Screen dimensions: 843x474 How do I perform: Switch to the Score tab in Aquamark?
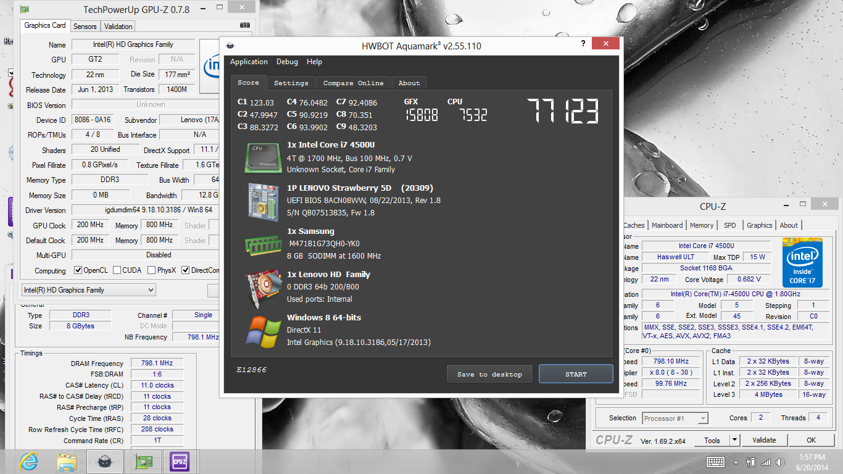pyautogui.click(x=248, y=82)
